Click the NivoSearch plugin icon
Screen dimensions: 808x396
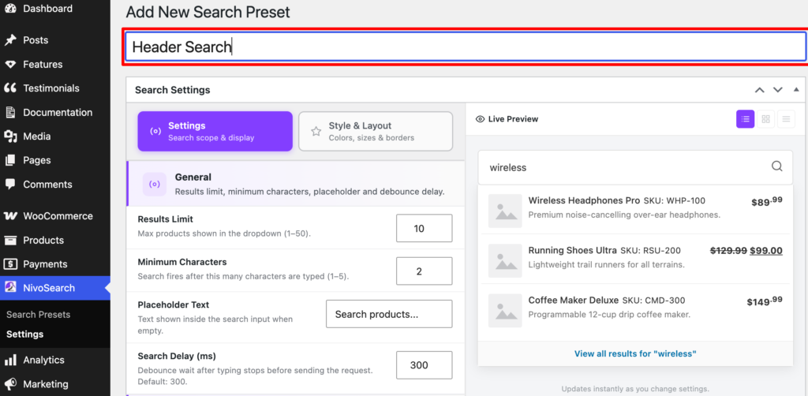10,287
